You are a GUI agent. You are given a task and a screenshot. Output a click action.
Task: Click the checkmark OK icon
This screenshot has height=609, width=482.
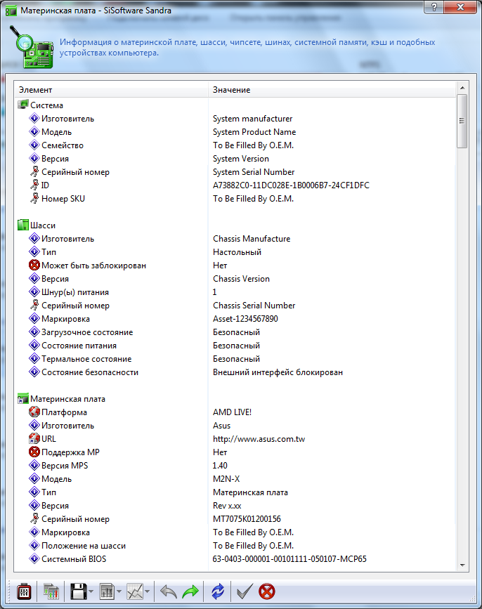pyautogui.click(x=245, y=591)
